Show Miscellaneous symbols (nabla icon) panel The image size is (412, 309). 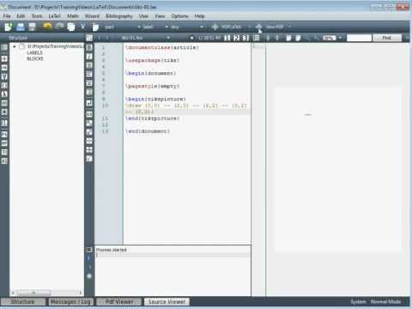tap(4, 76)
